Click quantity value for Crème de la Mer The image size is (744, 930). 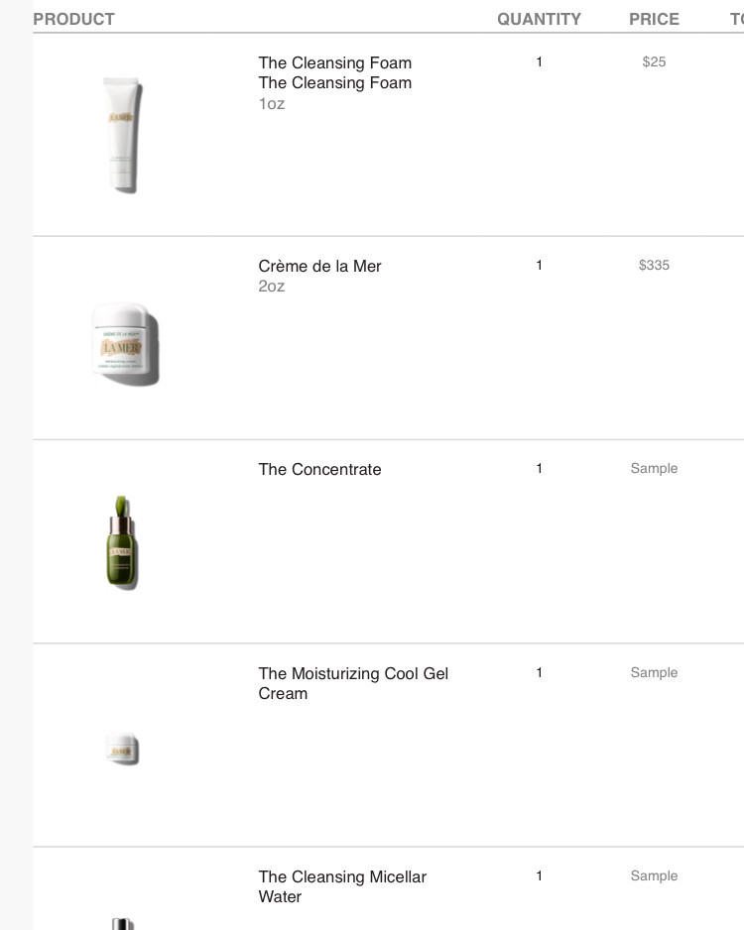tap(539, 265)
